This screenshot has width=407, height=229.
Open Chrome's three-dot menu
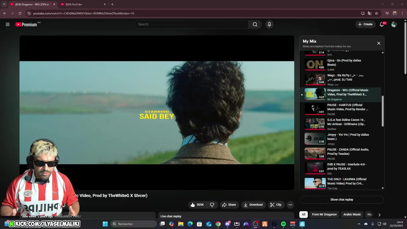403,13
